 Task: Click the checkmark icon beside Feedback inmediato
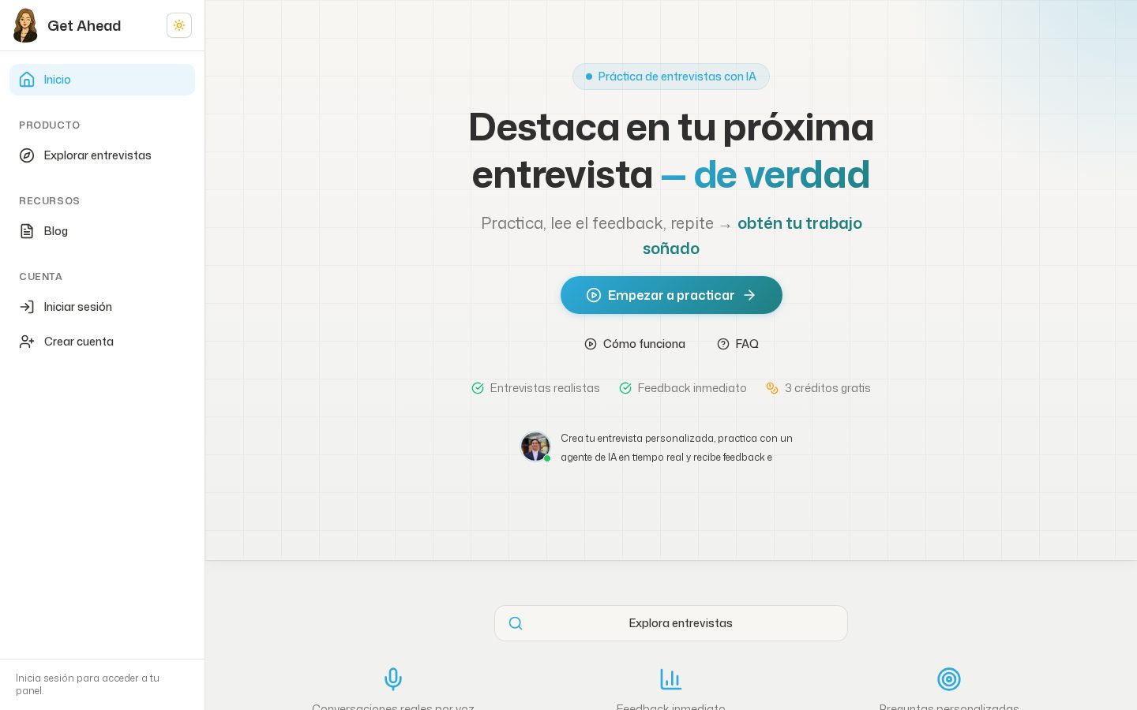(625, 388)
